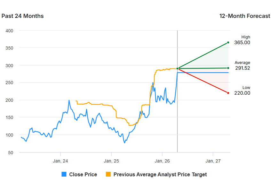Click the blue Close Price legend square

[x=64, y=174]
